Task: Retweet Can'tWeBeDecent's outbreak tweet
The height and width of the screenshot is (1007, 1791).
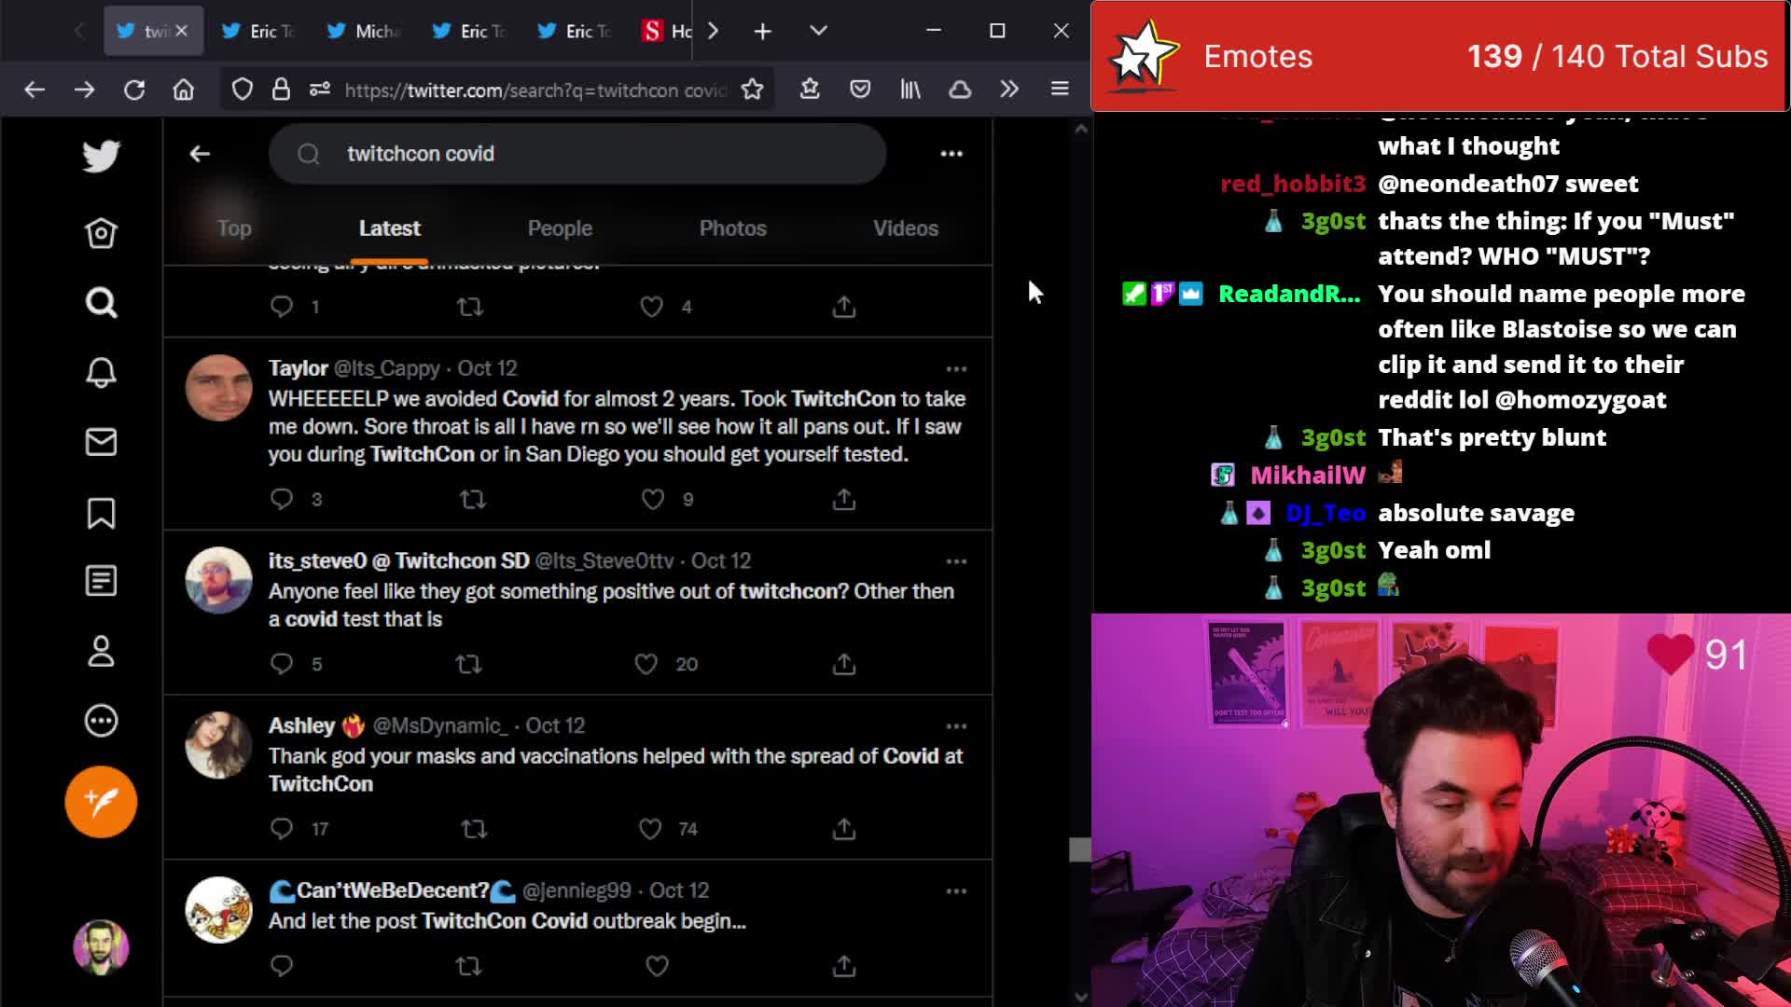Action: point(468,966)
